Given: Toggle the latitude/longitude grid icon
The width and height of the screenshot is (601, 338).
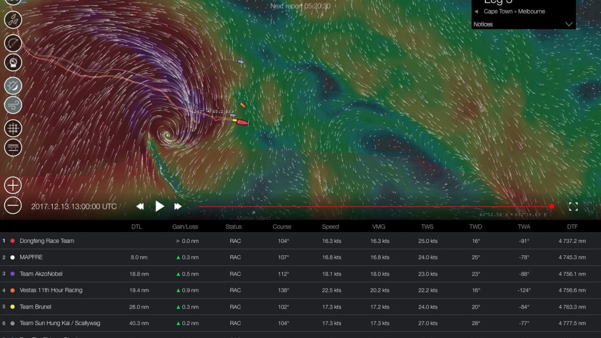Looking at the screenshot, I should pyautogui.click(x=13, y=128).
